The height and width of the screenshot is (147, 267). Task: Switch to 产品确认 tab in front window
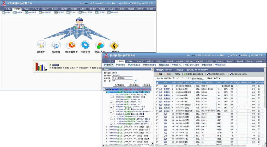coord(130,62)
